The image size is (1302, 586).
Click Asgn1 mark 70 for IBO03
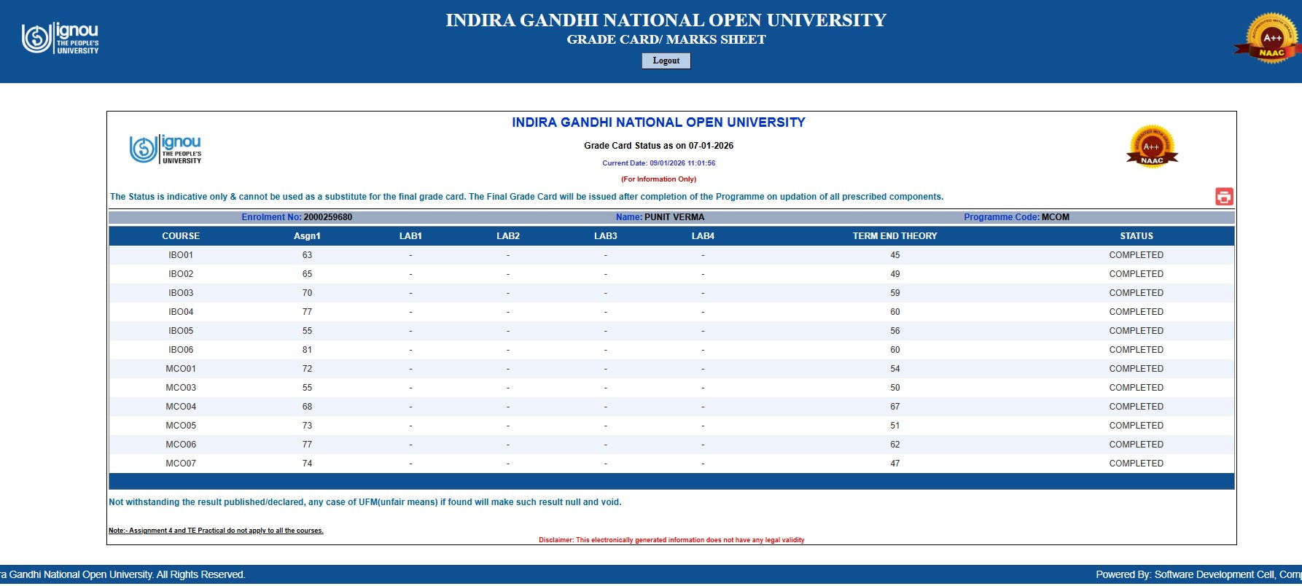click(x=307, y=293)
